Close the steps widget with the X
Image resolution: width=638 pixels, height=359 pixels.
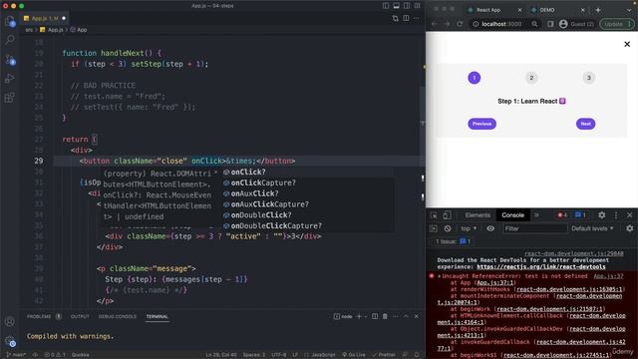(x=627, y=44)
